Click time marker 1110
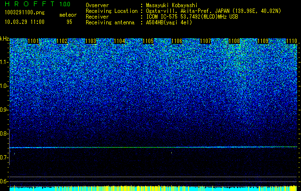The image size is (301, 191). pos(291,41)
